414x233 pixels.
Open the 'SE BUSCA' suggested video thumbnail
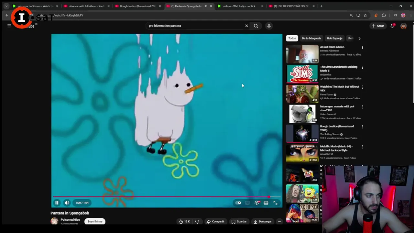point(302,213)
